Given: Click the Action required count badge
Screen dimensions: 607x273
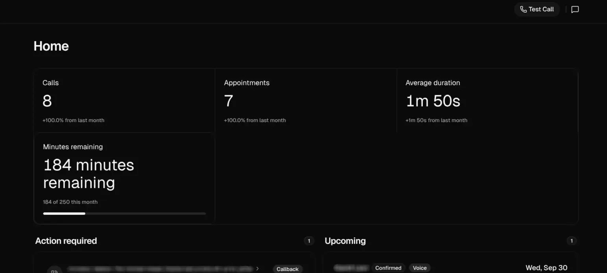Looking at the screenshot, I should click(309, 241).
